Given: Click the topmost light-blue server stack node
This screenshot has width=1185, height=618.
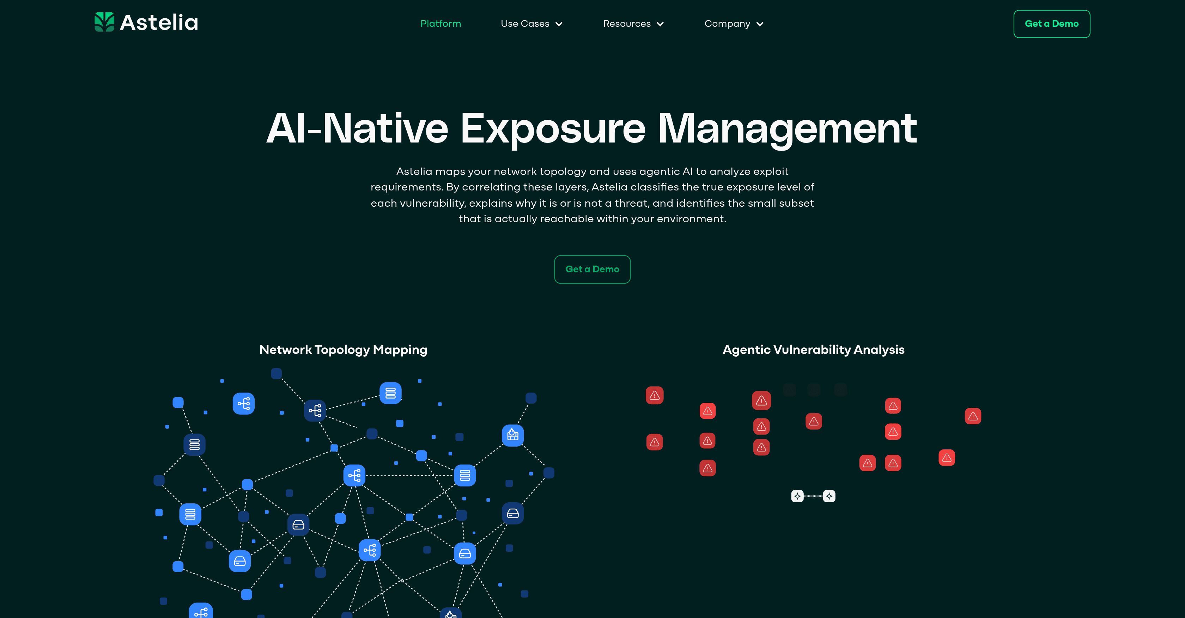Looking at the screenshot, I should tap(390, 393).
